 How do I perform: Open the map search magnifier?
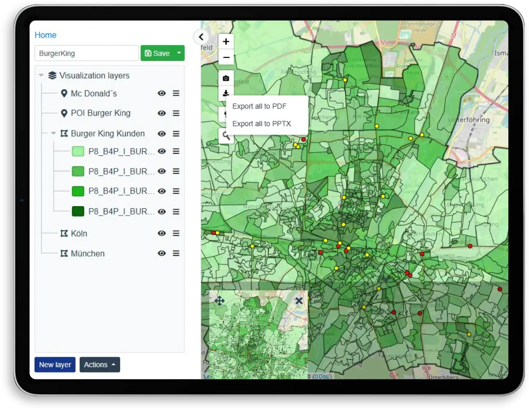click(x=226, y=135)
